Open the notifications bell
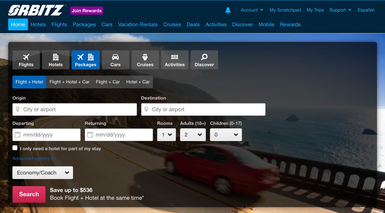This screenshot has width=385, height=213. point(228,10)
